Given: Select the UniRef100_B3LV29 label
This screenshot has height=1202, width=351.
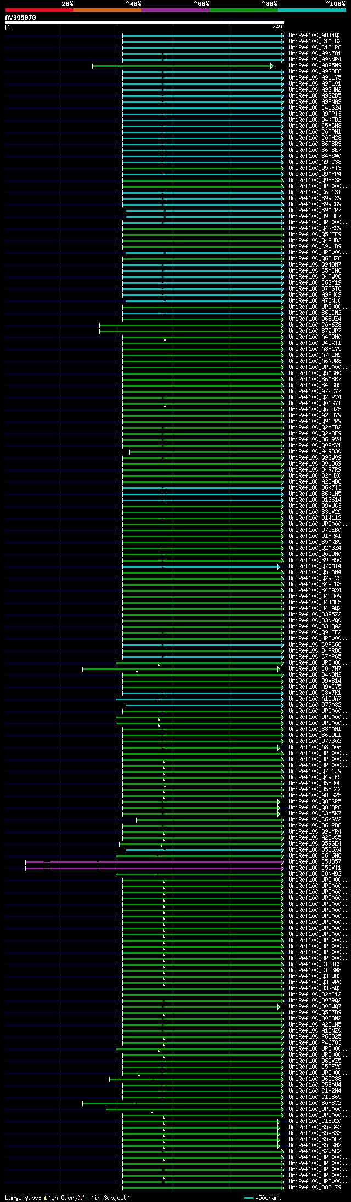Looking at the screenshot, I should [315, 512].
